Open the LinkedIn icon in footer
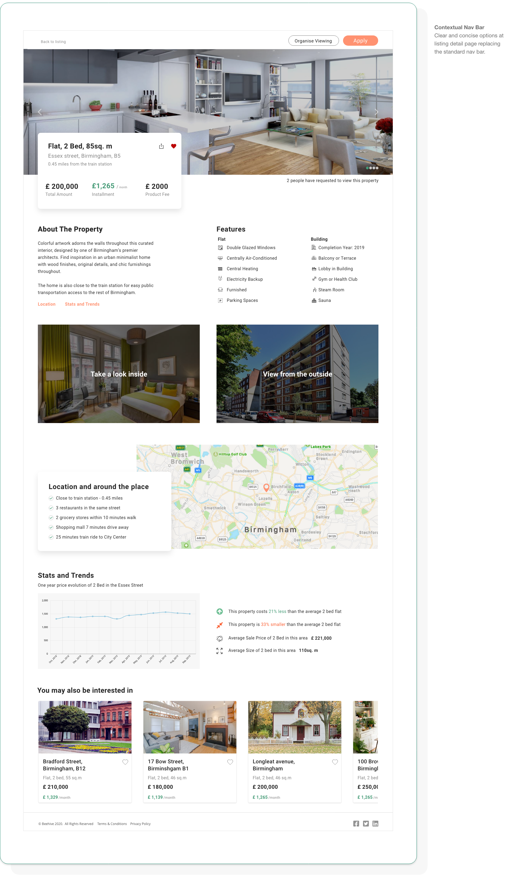Image resolution: width=519 pixels, height=881 pixels. [x=375, y=824]
